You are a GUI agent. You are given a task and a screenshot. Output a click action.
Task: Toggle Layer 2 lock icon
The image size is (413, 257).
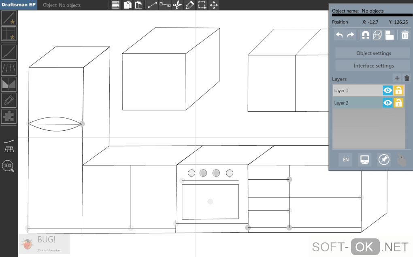(398, 103)
